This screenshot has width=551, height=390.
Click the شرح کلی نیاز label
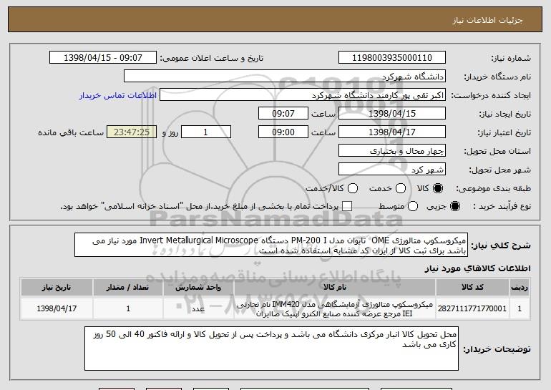(501, 245)
